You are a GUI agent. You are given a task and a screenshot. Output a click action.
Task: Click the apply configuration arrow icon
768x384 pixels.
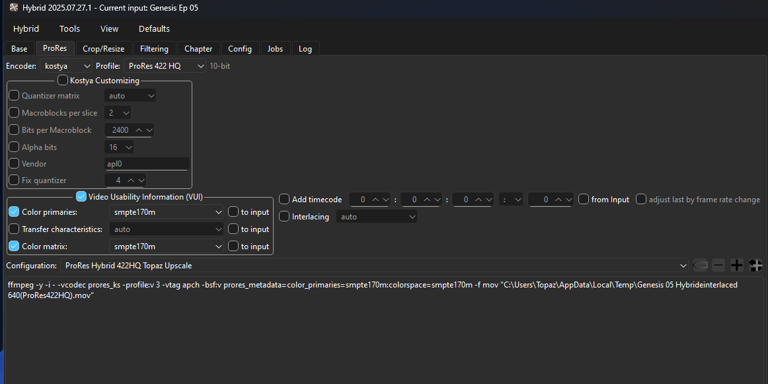click(700, 265)
